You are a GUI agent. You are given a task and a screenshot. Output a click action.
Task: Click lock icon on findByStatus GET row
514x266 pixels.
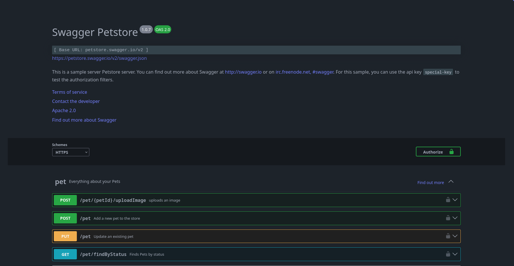tap(448, 254)
